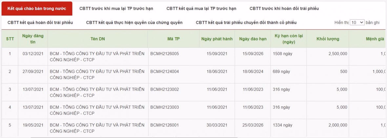Click the Kỳ hạn còn lại column header
This screenshot has width=387, height=138.
288,39
